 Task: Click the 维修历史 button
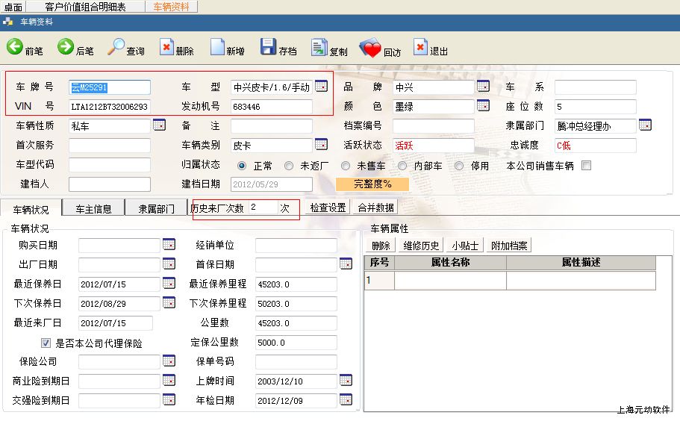coord(421,245)
